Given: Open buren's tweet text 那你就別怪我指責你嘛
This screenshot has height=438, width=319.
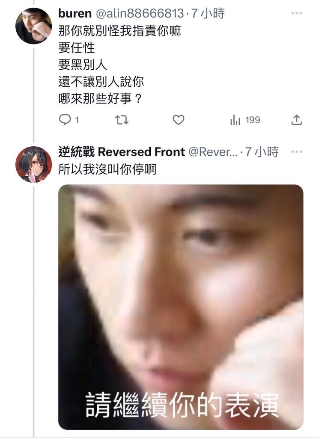Looking at the screenshot, I should tap(119, 31).
